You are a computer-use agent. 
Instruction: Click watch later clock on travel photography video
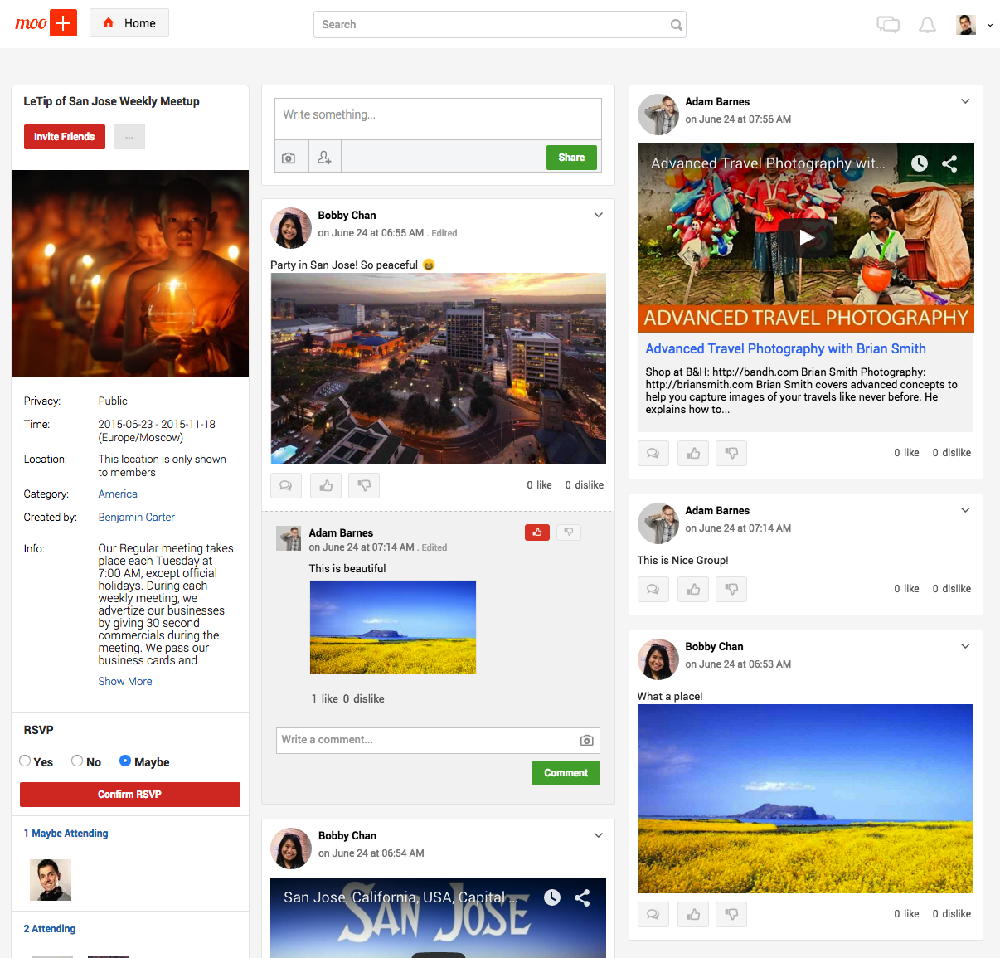click(x=920, y=163)
